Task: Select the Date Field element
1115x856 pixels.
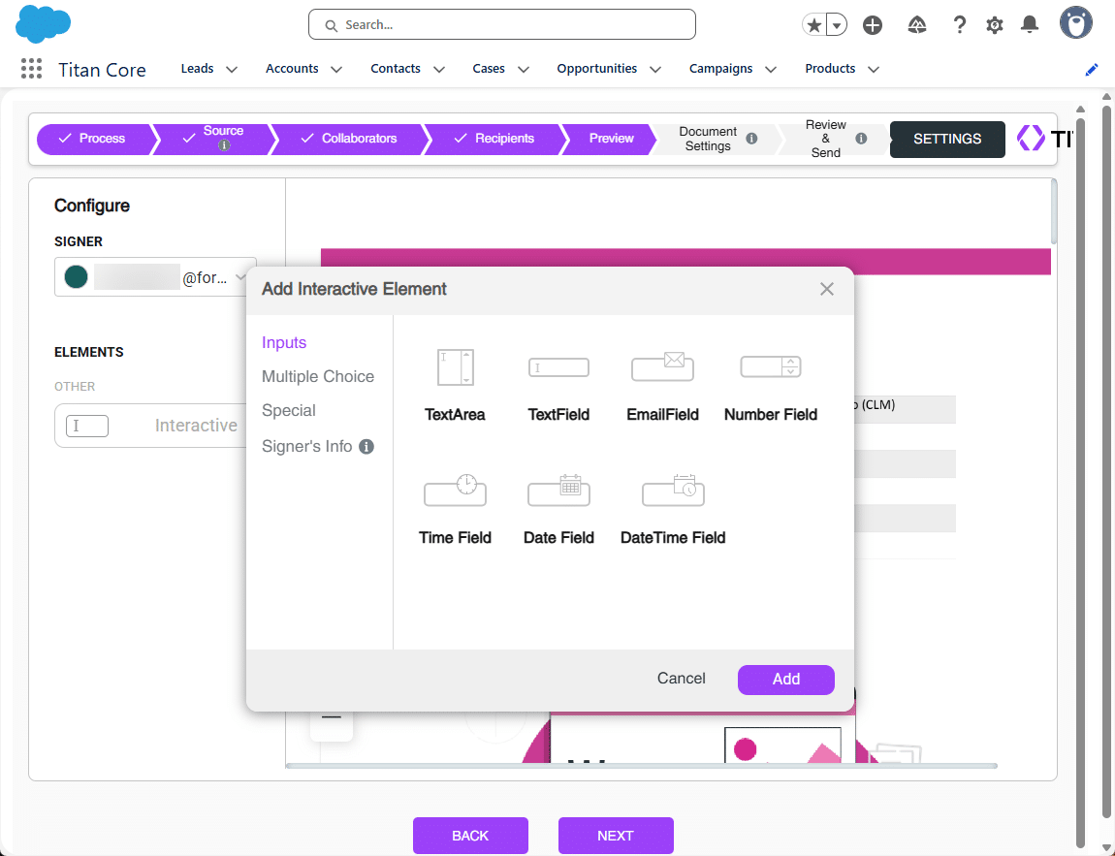Action: [x=558, y=491]
